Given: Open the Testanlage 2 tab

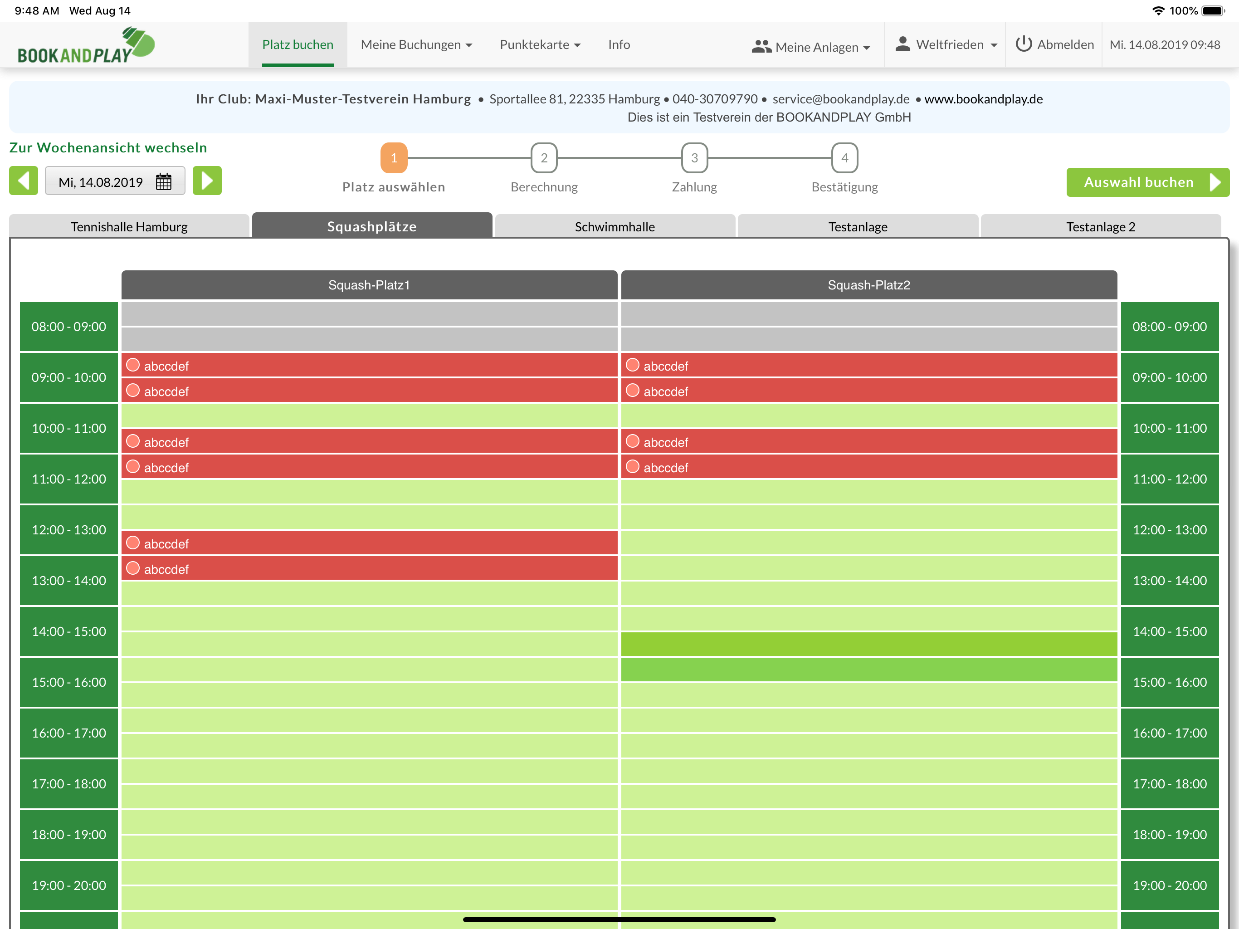Looking at the screenshot, I should point(1101,226).
